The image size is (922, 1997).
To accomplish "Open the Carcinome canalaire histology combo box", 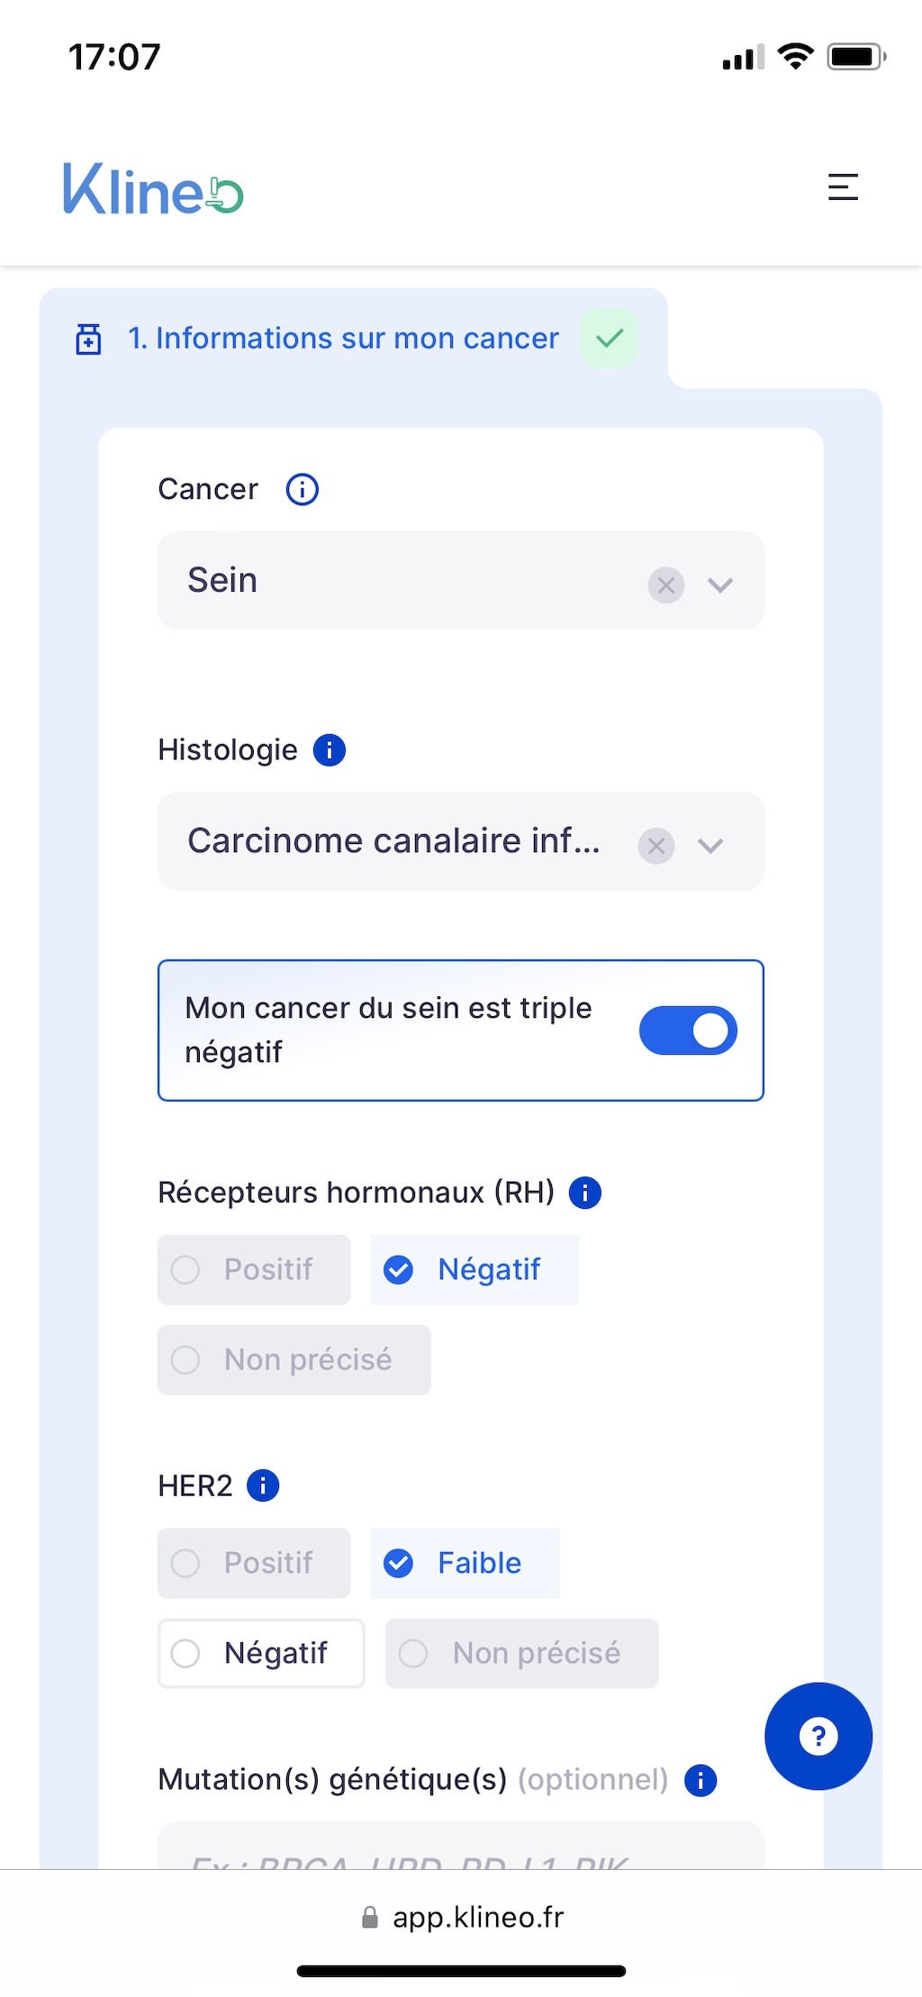I will click(394, 841).
